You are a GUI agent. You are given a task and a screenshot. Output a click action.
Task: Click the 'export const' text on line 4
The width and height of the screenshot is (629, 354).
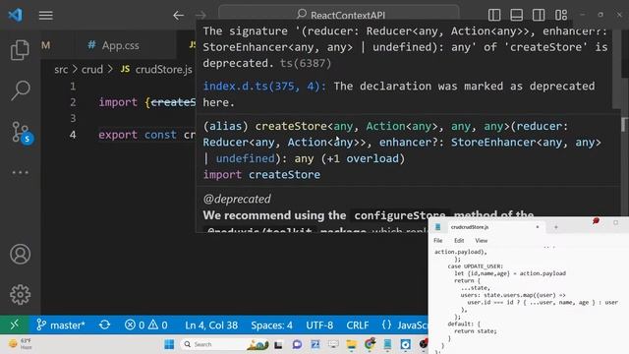click(138, 135)
